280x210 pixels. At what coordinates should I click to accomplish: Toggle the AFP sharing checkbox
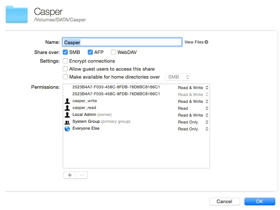(x=90, y=52)
